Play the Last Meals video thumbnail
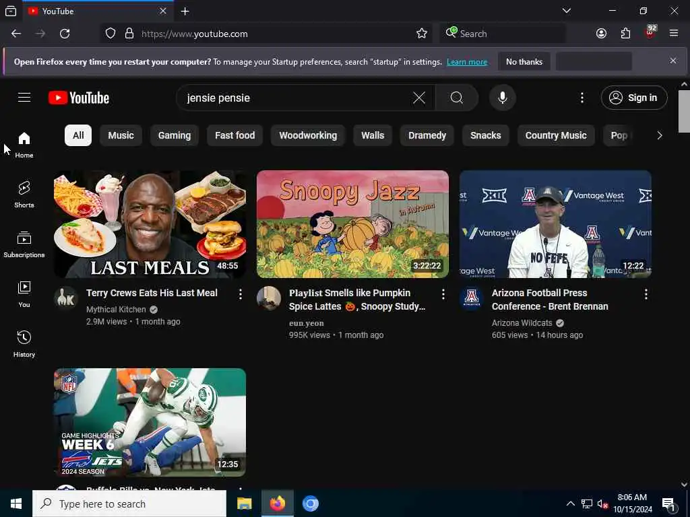This screenshot has height=517, width=690. pos(150,224)
